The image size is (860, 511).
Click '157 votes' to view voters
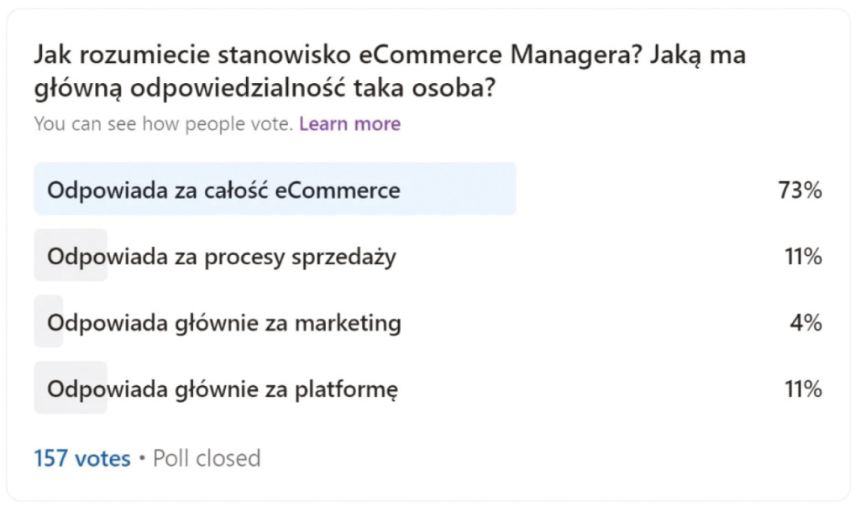coord(80,458)
